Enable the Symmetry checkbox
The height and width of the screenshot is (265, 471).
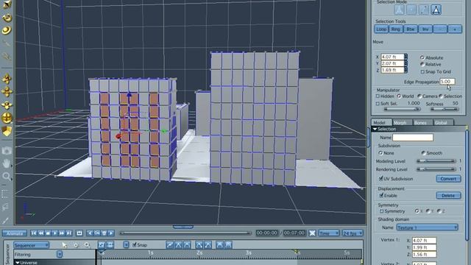(x=381, y=211)
